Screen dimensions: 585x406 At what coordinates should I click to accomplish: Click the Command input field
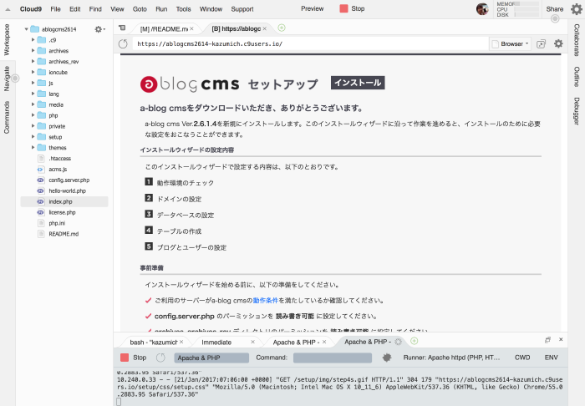coord(333,358)
